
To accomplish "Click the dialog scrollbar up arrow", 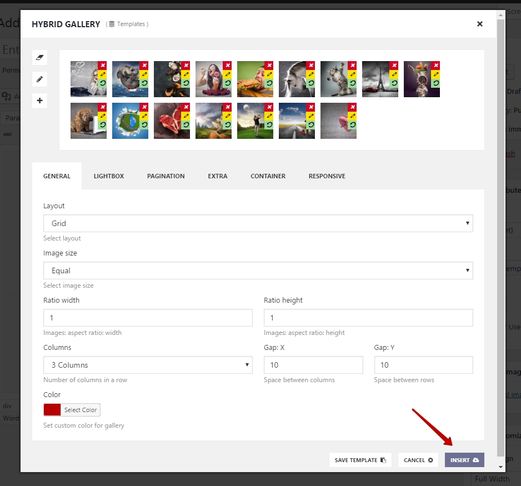I will pos(500,15).
